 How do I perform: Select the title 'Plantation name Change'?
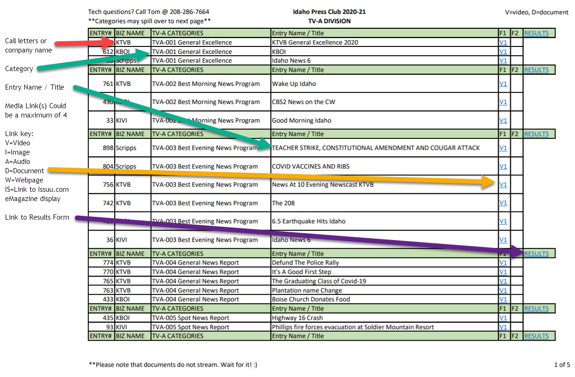307,290
